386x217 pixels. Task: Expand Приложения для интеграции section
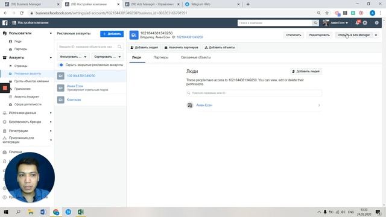(x=51, y=140)
